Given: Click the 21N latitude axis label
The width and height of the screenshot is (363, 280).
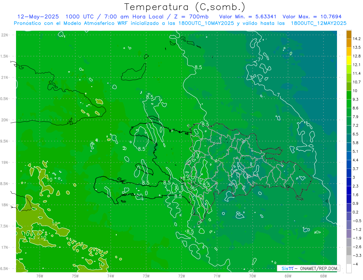Looking at the screenshot, I should point(5,78).
